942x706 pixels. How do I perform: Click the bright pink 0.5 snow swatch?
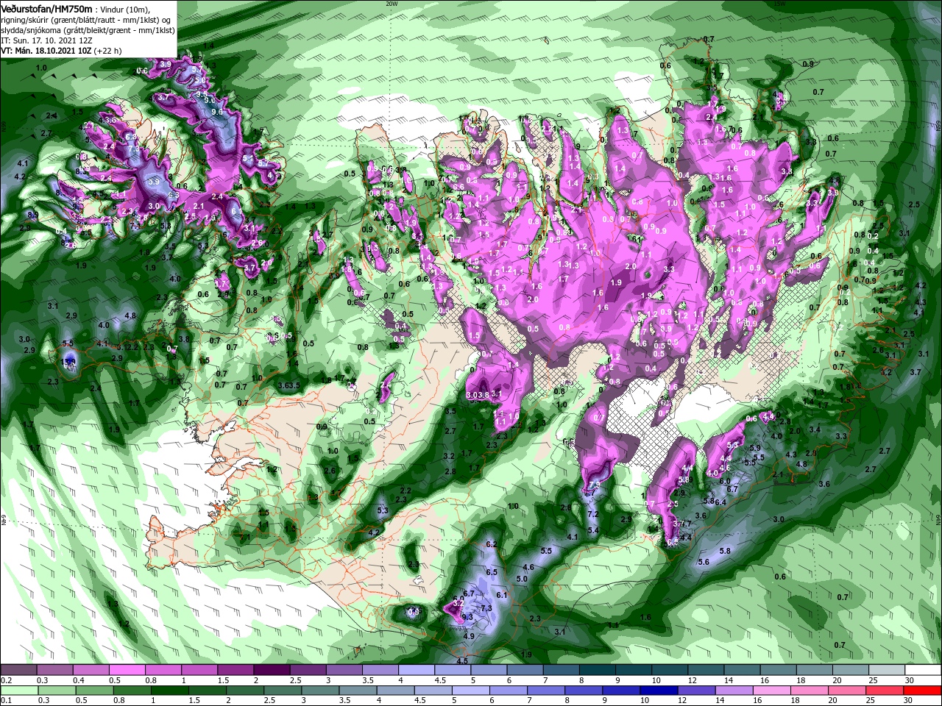(x=127, y=669)
